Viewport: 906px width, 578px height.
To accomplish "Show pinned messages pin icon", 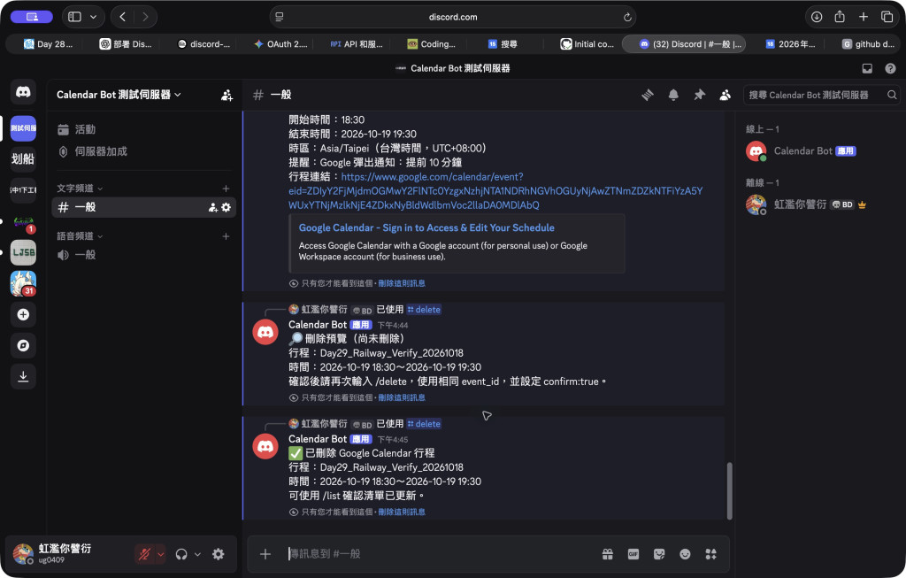I will [699, 95].
